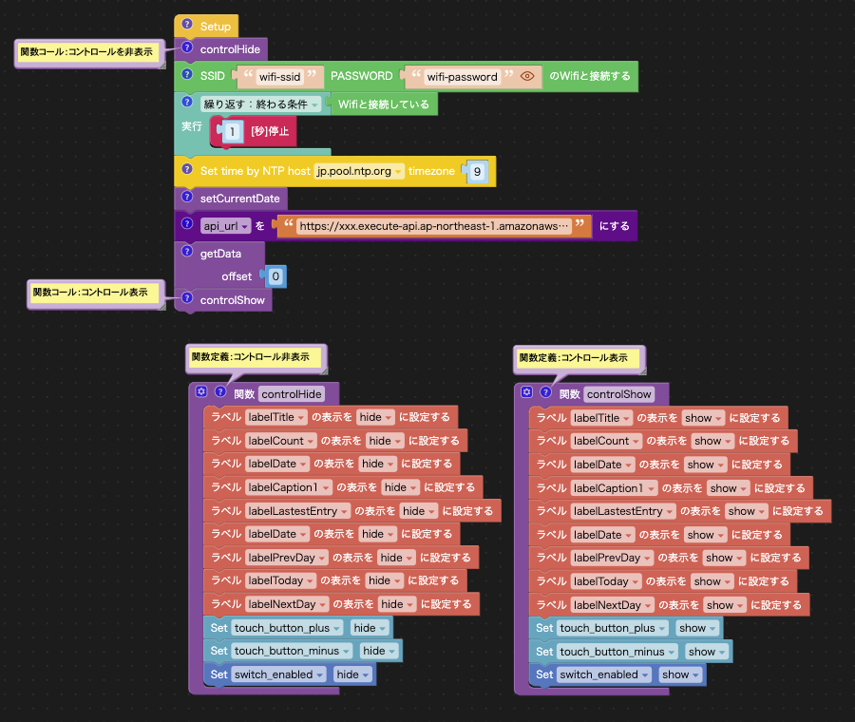855x722 pixels.
Task: Select the getData call block
Action: (220, 254)
